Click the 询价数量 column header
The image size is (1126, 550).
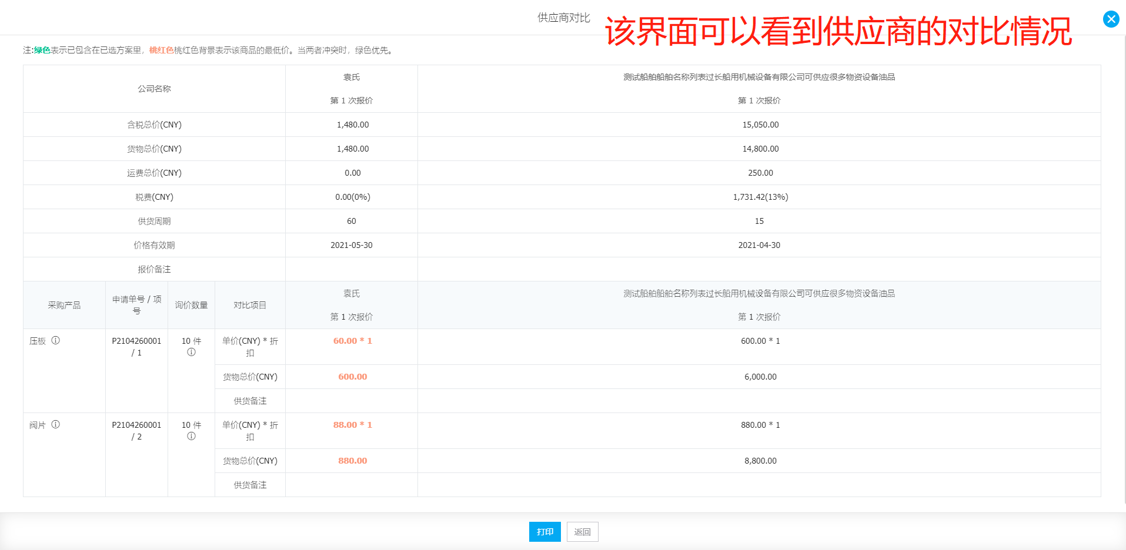(191, 305)
